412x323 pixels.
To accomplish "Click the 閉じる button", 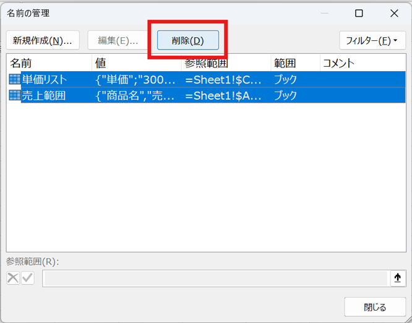I will point(374,307).
